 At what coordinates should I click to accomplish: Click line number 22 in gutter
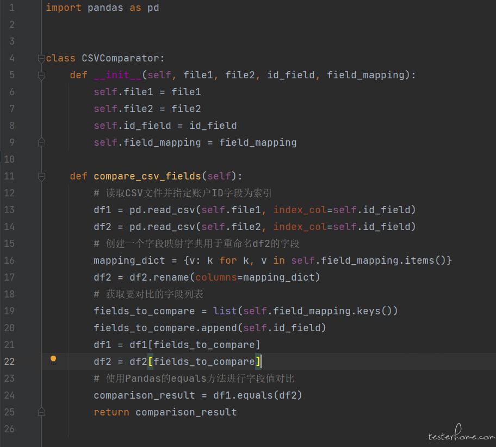point(9,362)
